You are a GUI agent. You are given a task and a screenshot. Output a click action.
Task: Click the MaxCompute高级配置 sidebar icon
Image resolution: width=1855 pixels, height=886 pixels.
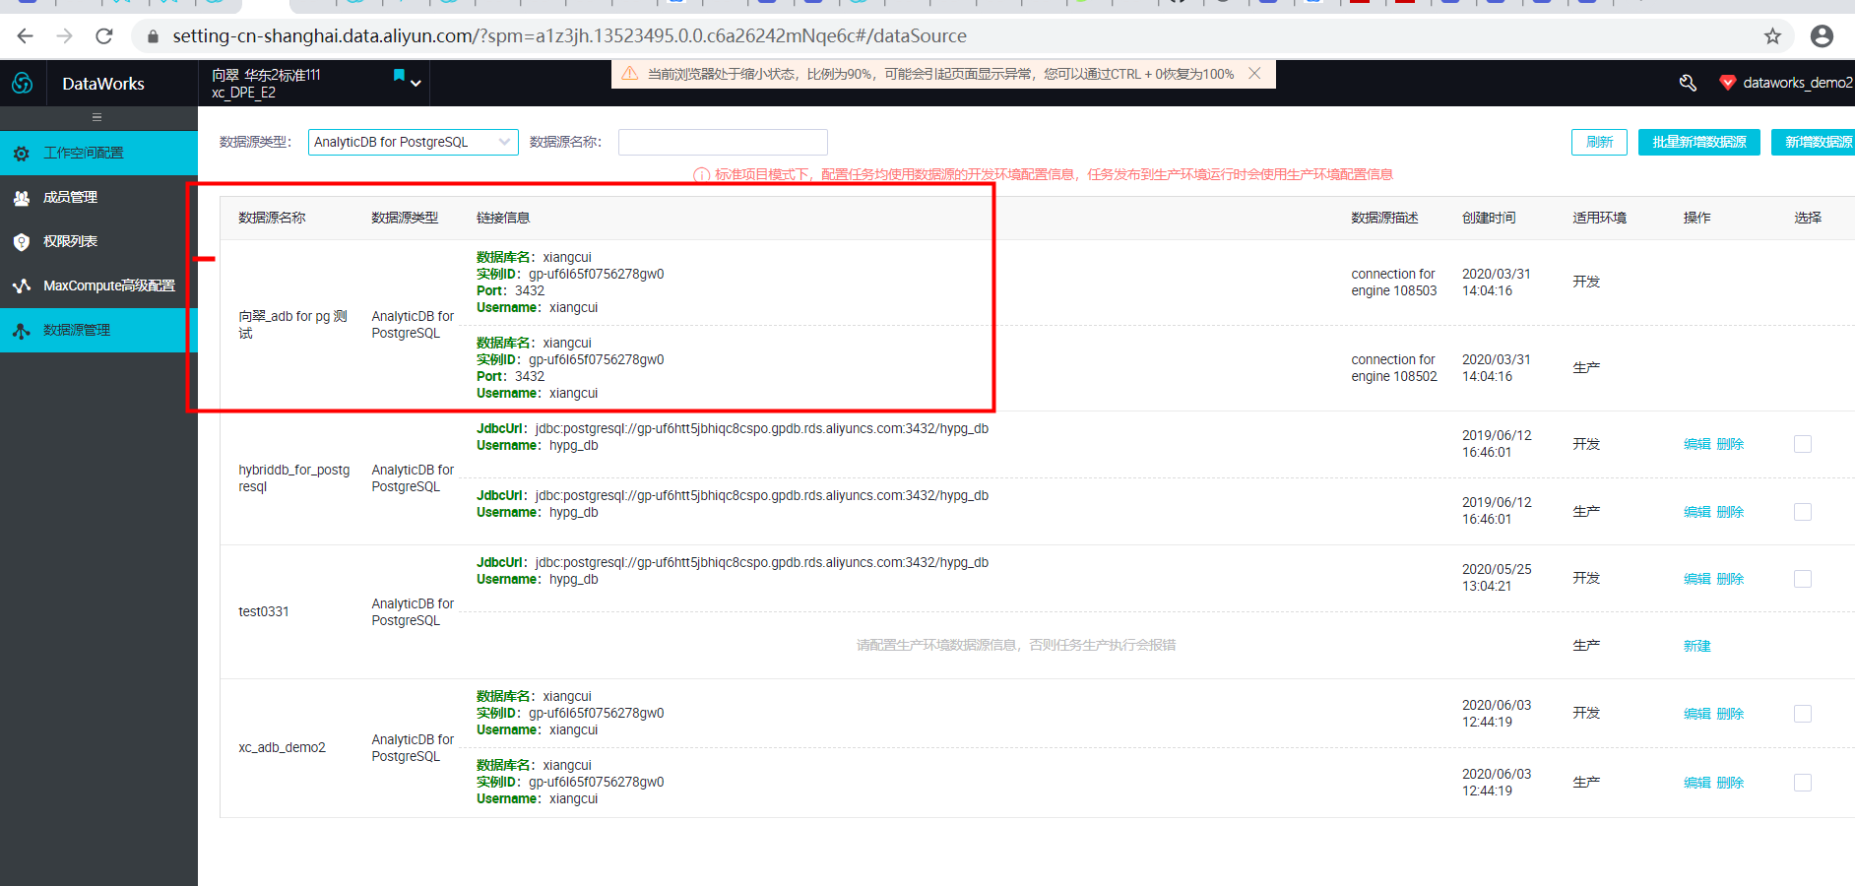click(x=22, y=286)
